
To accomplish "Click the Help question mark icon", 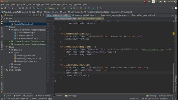I will pos(97,8).
